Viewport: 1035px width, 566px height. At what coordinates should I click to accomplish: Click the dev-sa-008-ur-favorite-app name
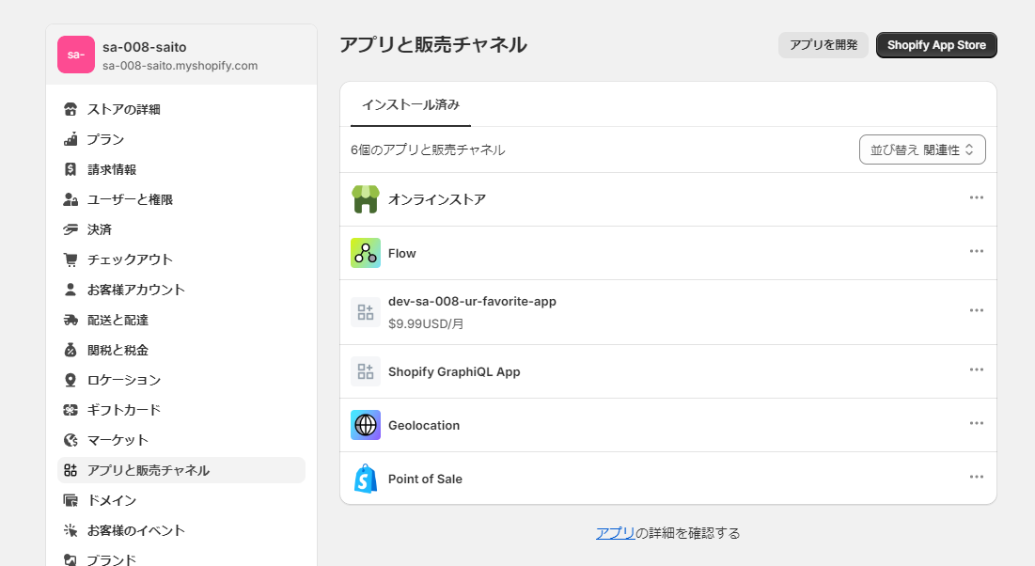pyautogui.click(x=472, y=301)
